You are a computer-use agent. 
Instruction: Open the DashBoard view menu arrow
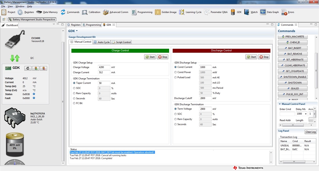[54, 24]
